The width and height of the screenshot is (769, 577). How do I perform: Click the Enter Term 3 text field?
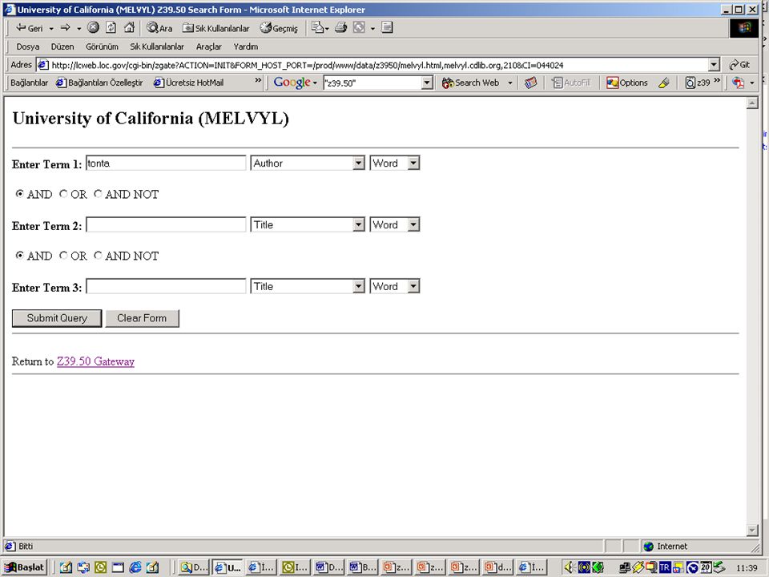pyautogui.click(x=166, y=286)
